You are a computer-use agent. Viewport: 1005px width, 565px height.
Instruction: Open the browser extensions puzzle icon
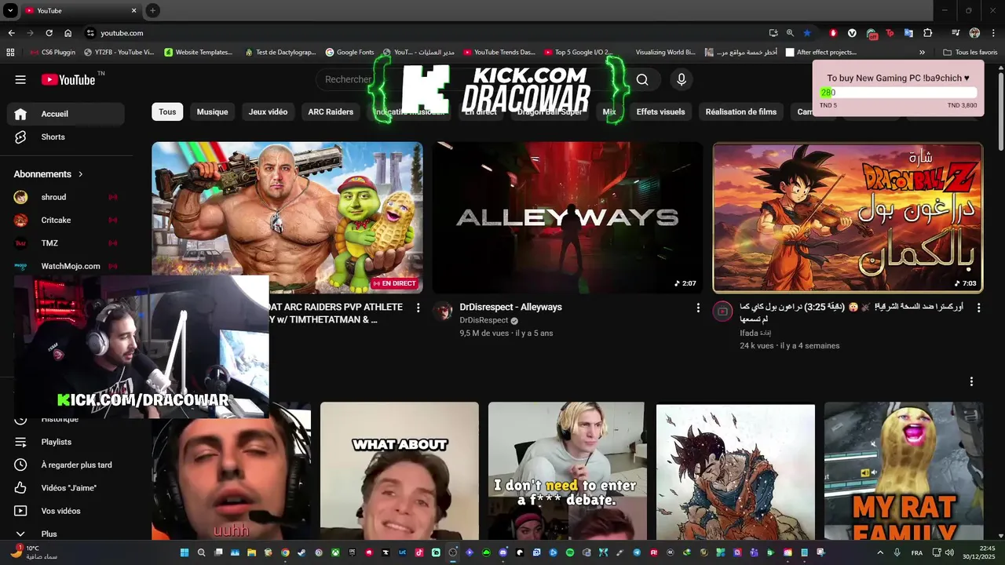[x=928, y=33]
